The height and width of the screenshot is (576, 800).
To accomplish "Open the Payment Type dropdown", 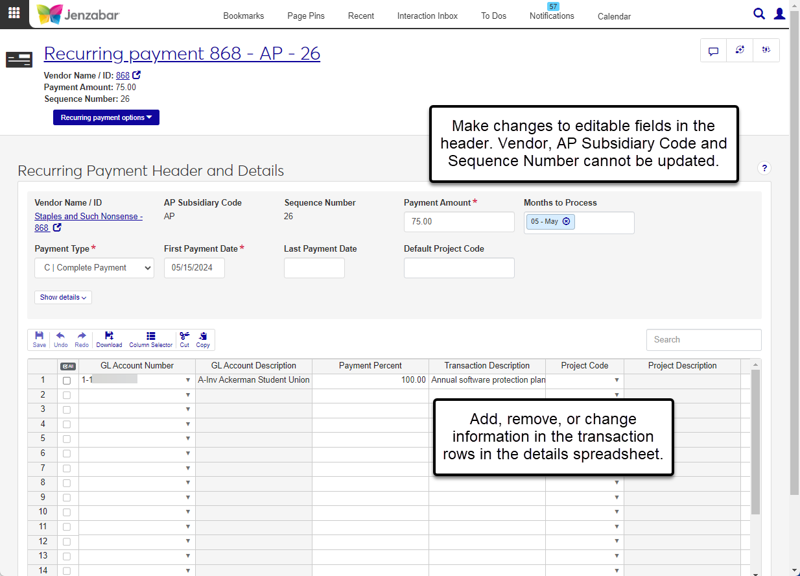I will (x=94, y=268).
